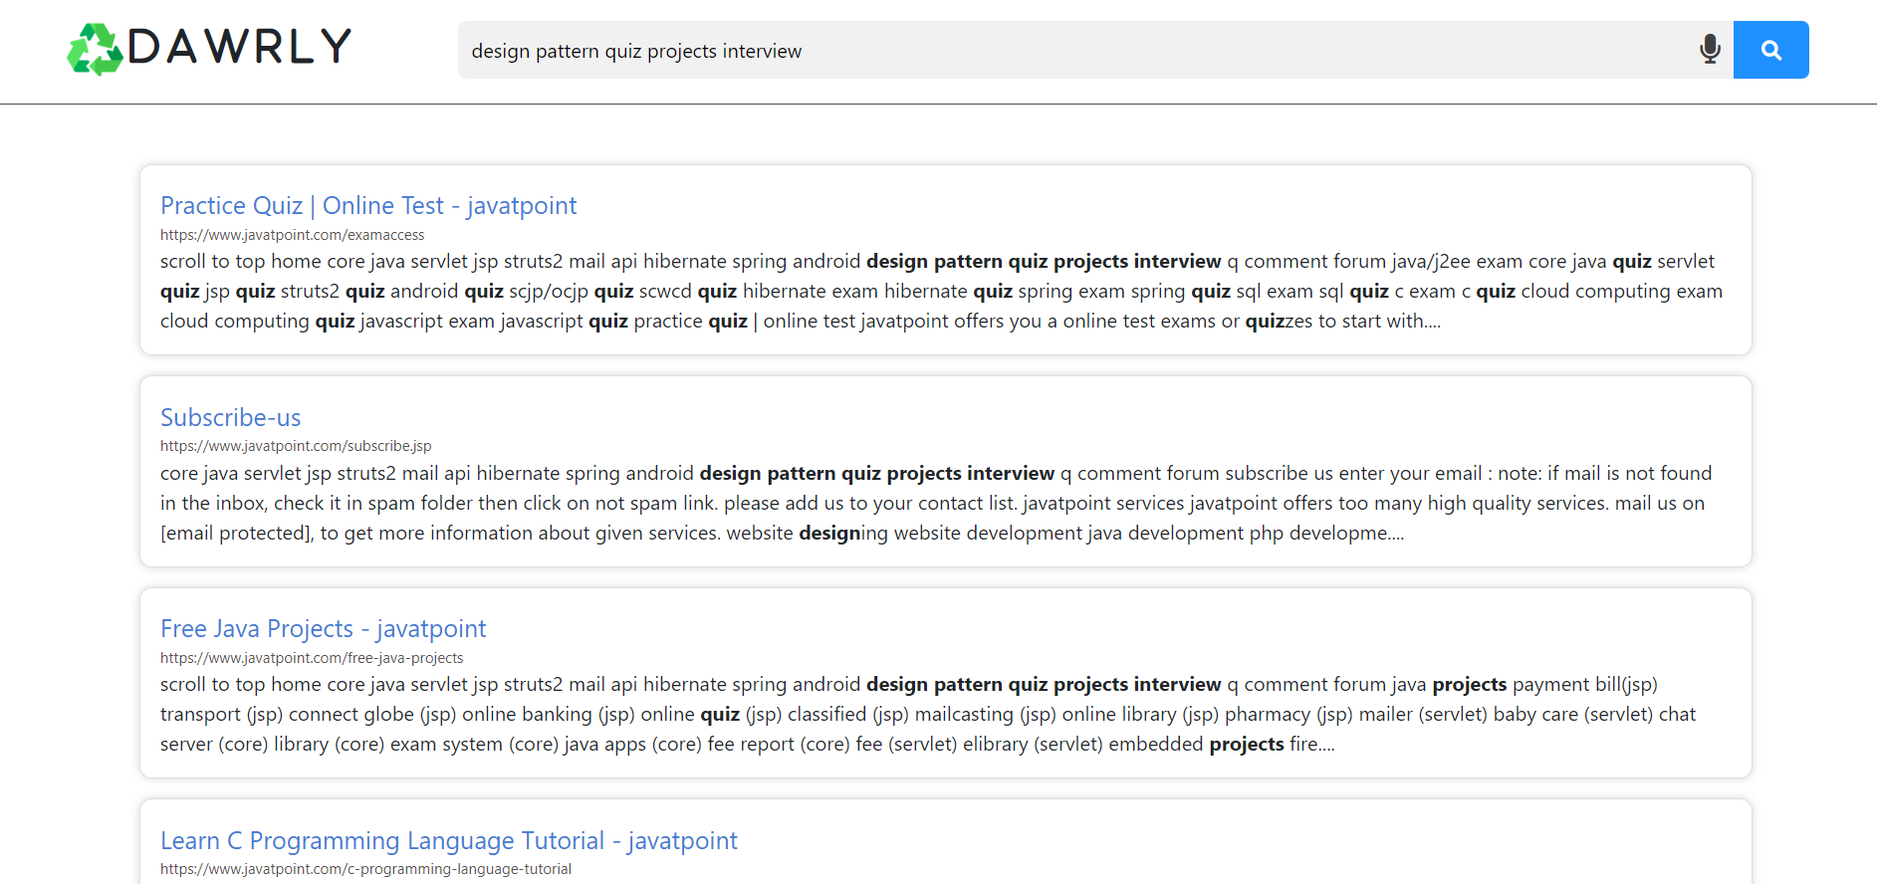Click the Subscribe-us result description snippet
The height and width of the screenshot is (884, 1877).
[936, 503]
